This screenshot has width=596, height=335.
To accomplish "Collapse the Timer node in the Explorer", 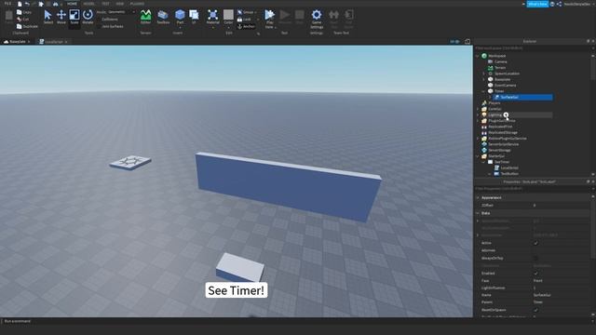I will (484, 91).
